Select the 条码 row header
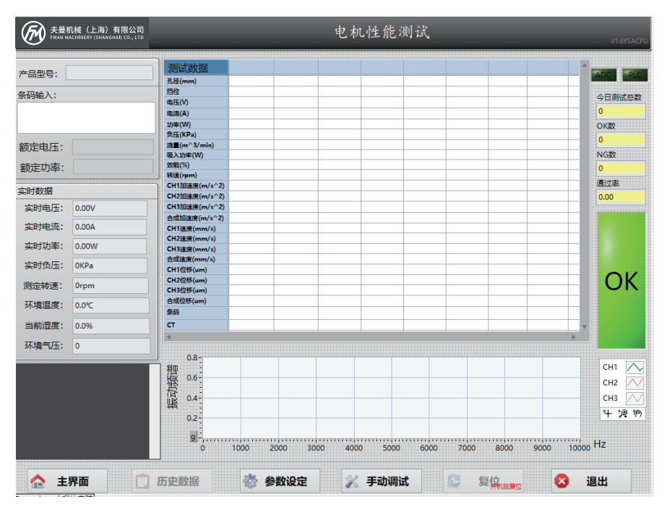Screen dimensions: 667x517 [x=196, y=312]
